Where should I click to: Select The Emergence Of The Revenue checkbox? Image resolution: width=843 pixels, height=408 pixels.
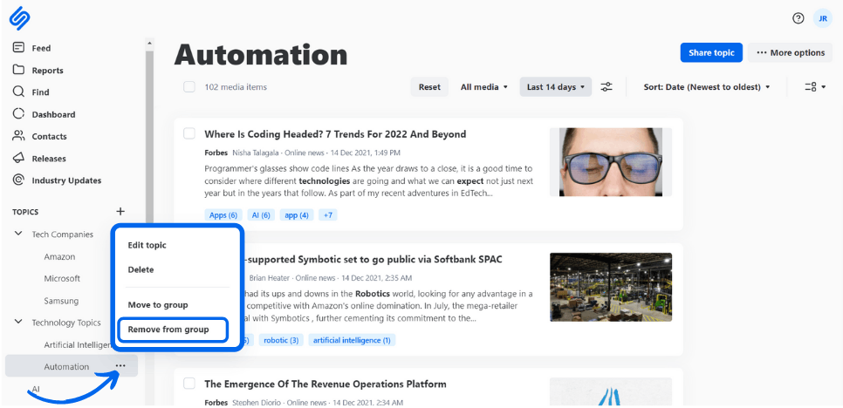pyautogui.click(x=189, y=384)
